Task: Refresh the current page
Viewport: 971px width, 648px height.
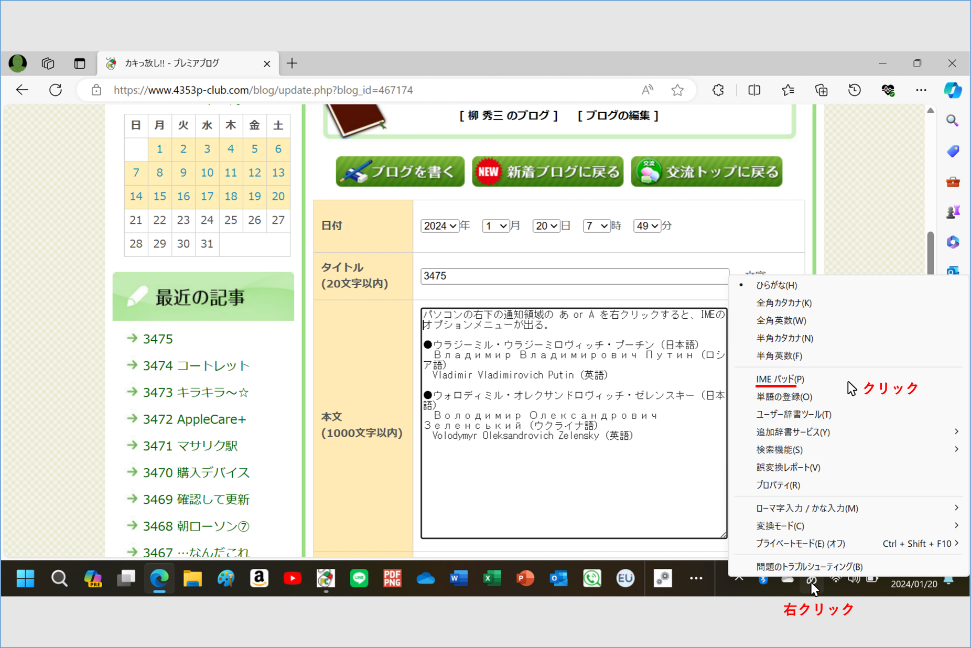Action: point(56,90)
